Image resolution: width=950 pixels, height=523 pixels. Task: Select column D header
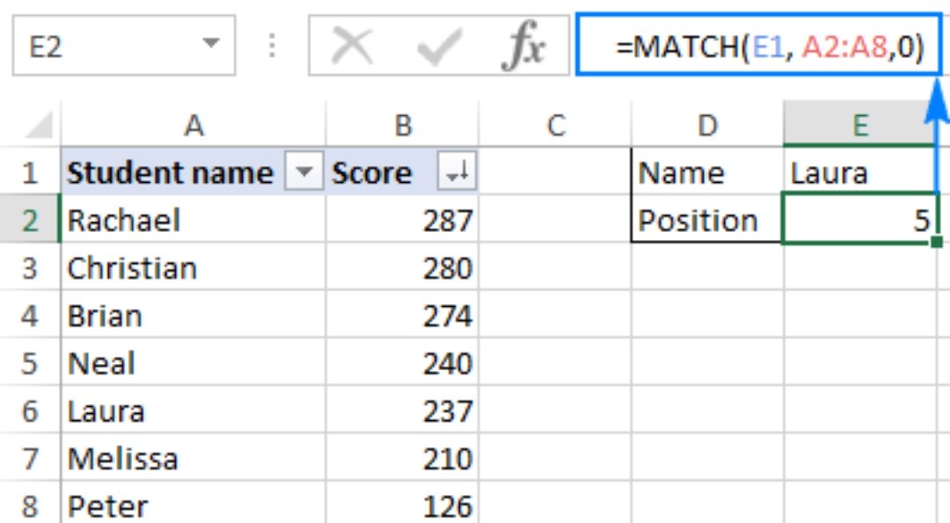click(707, 126)
